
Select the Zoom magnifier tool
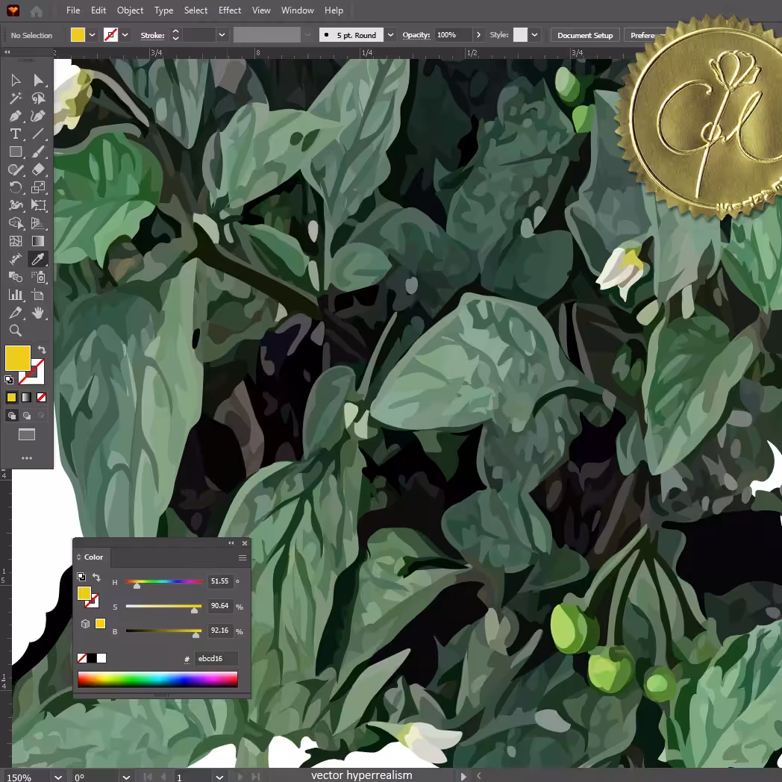(16, 331)
